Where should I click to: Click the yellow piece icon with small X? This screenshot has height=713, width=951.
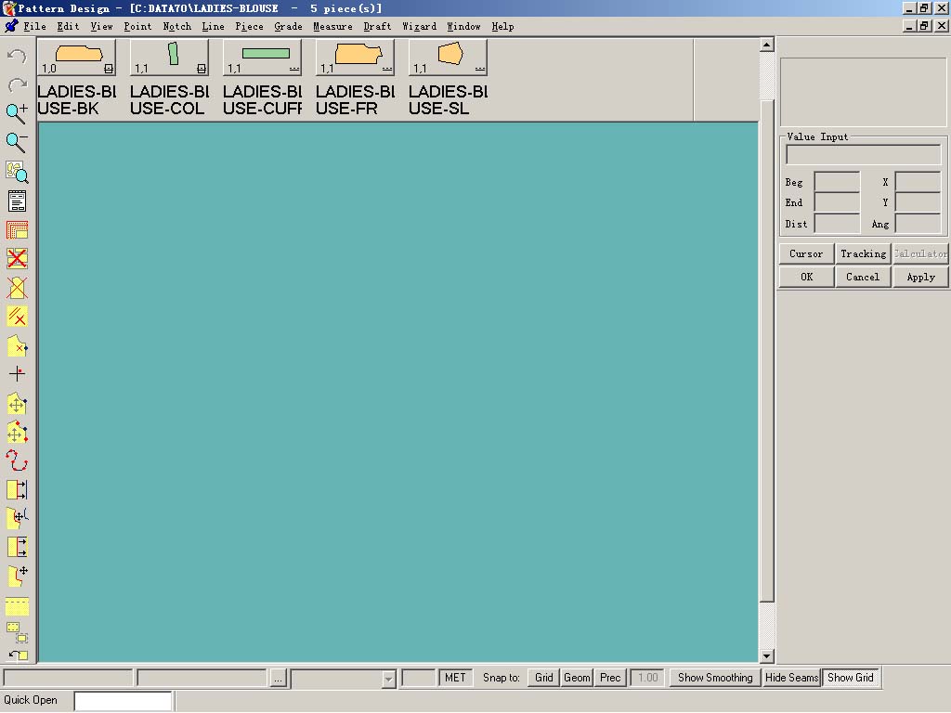[x=17, y=345]
